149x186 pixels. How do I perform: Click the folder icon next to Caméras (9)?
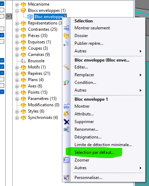tap(23, 55)
